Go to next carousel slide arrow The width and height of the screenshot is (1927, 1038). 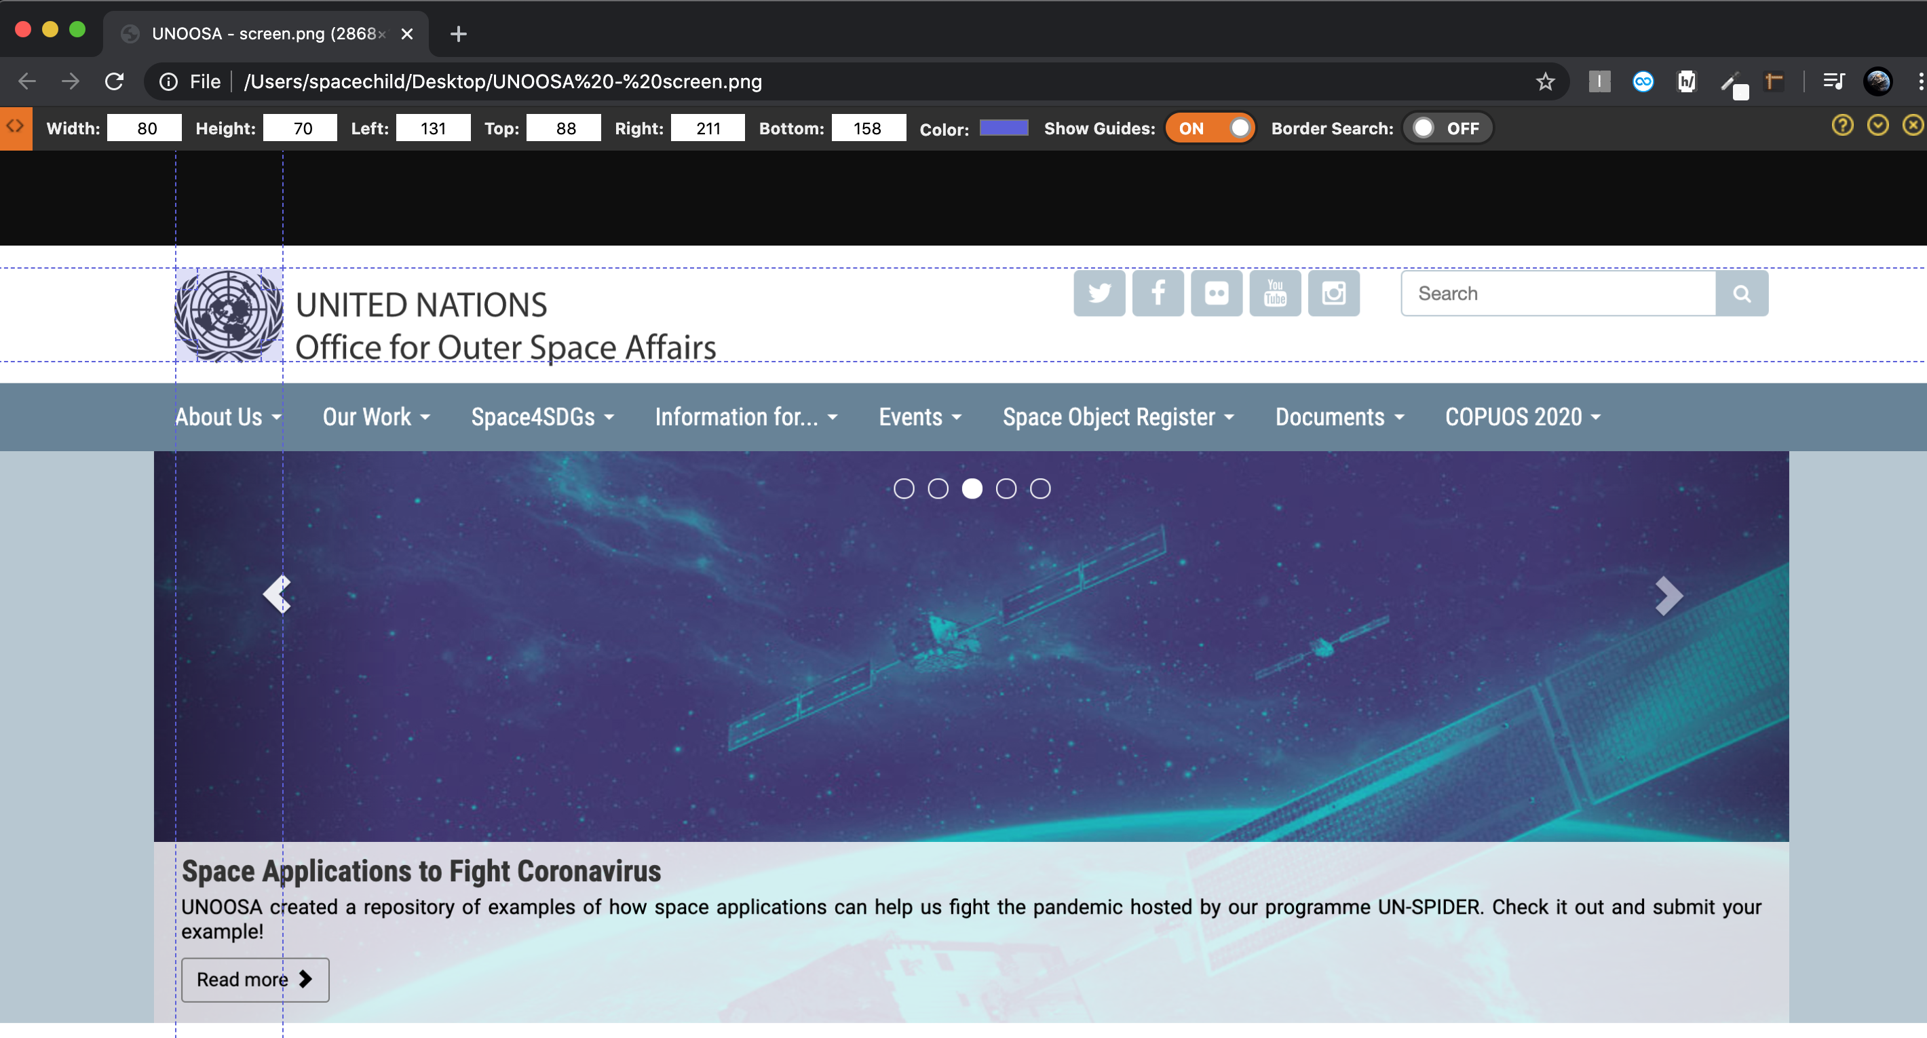1667,596
